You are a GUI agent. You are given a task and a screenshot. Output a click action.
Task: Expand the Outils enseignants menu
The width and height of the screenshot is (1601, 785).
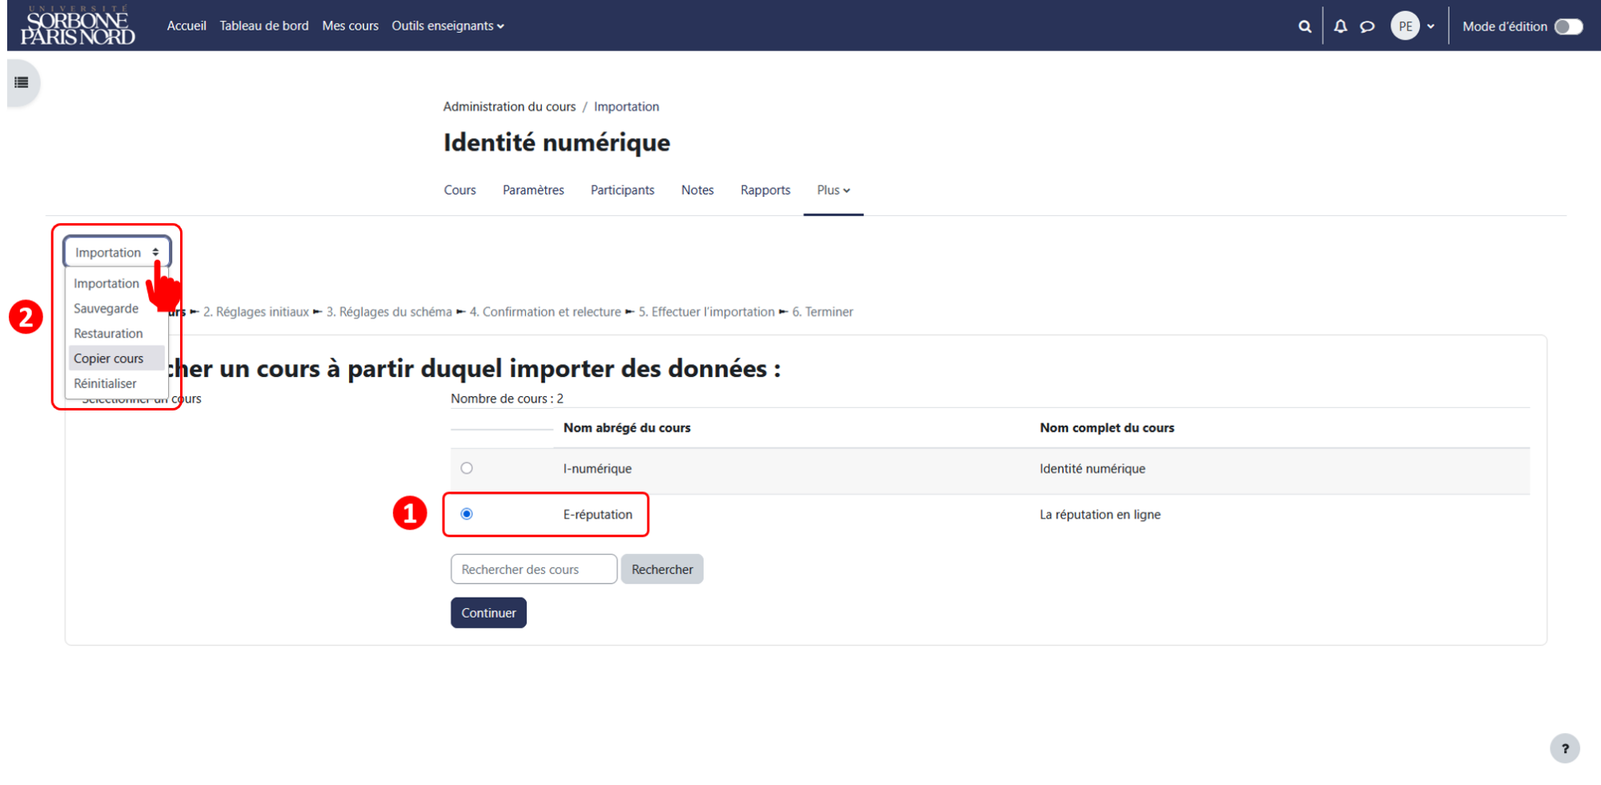pos(447,26)
